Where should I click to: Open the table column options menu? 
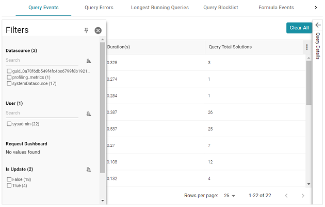pyautogui.click(x=307, y=47)
